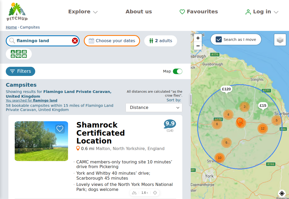Screen dimensions: 289x199
Task: Follow the Home breadcrumb link
Action: point(11,27)
